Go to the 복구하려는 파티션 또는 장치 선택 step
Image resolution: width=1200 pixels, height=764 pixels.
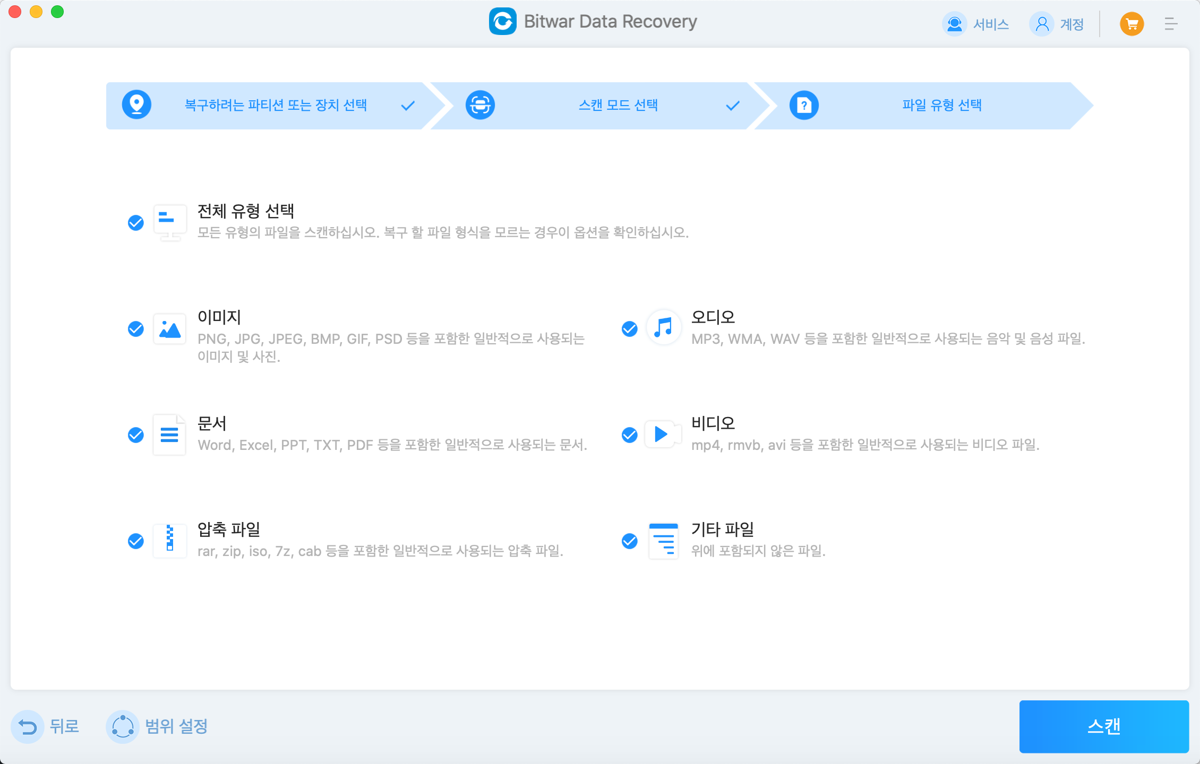275,105
